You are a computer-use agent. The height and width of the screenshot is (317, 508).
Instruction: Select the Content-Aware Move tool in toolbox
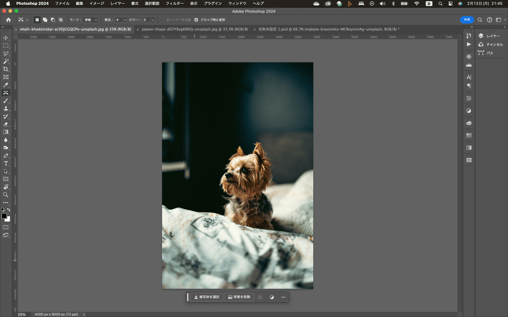(x=6, y=93)
